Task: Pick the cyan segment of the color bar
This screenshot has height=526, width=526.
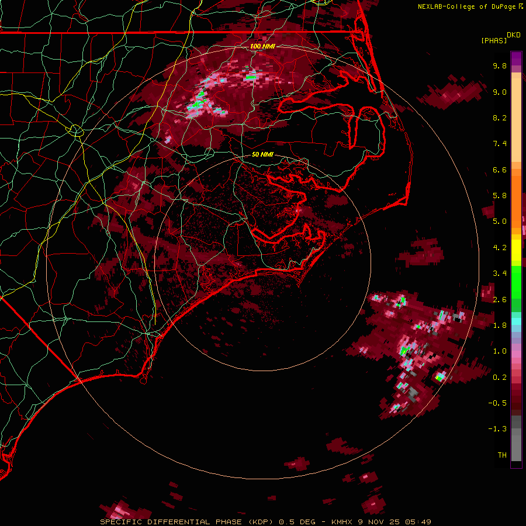Action: pyautogui.click(x=516, y=321)
